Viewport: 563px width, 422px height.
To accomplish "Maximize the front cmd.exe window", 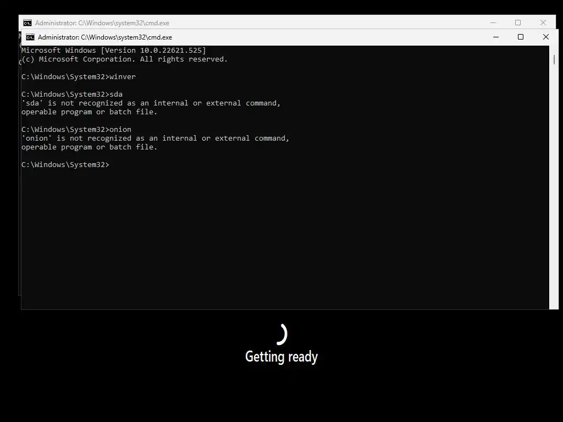I will [521, 37].
